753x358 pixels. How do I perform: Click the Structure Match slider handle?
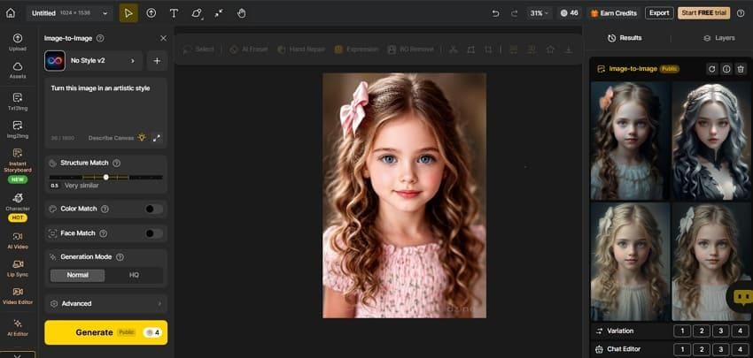click(x=105, y=178)
